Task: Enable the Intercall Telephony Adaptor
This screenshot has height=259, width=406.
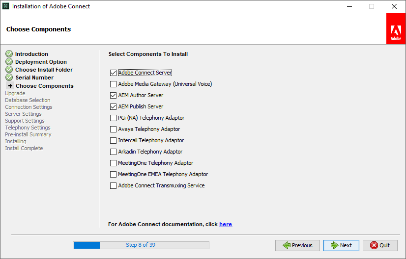Action: [x=113, y=140]
